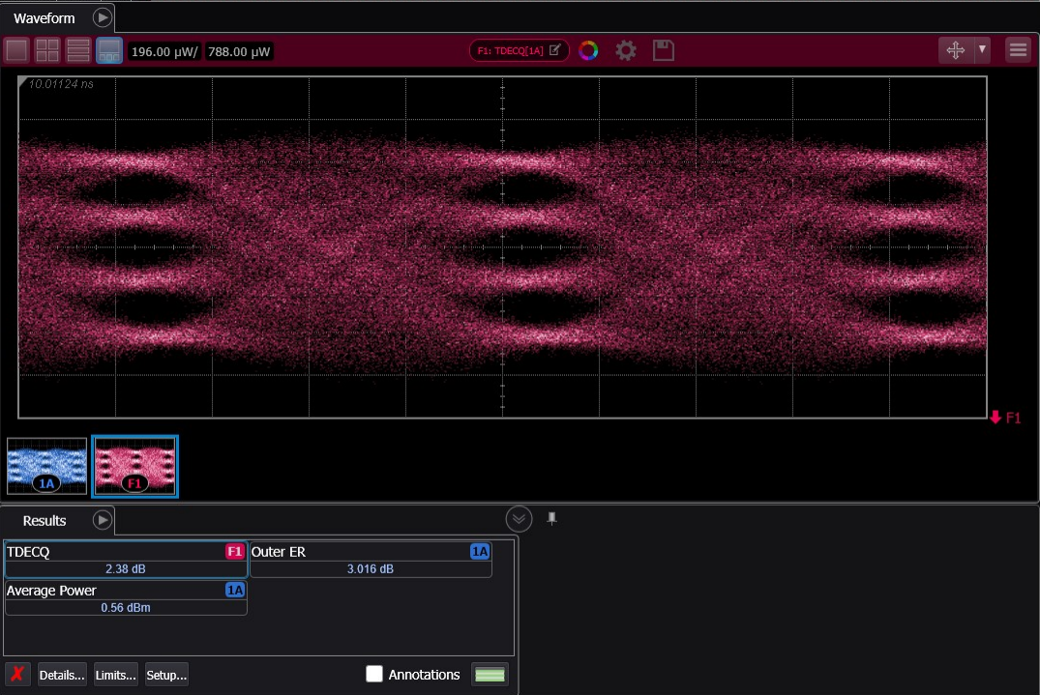The width and height of the screenshot is (1040, 695).
Task: Toggle the green results view bar button
Action: click(490, 675)
